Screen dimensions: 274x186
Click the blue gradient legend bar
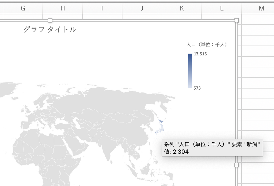coord(190,71)
